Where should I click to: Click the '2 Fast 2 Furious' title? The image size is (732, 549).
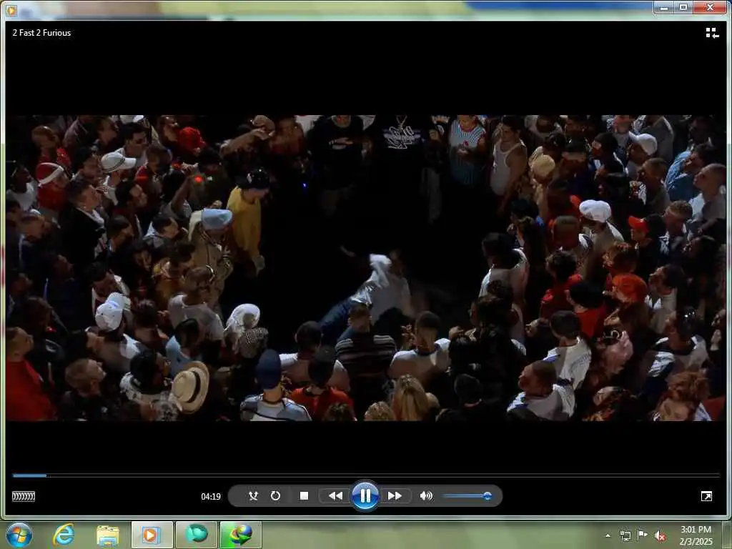coord(41,33)
